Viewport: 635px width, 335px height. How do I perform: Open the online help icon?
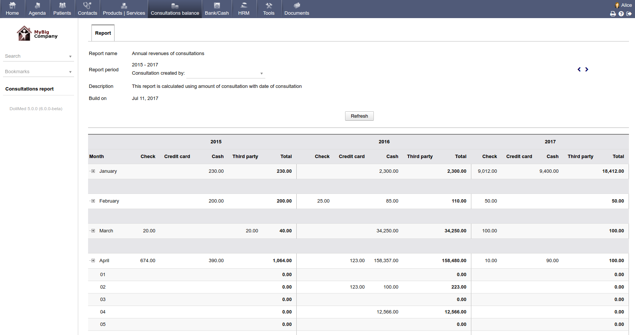click(621, 14)
